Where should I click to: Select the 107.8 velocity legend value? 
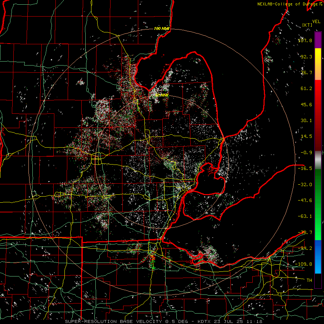point(305,40)
